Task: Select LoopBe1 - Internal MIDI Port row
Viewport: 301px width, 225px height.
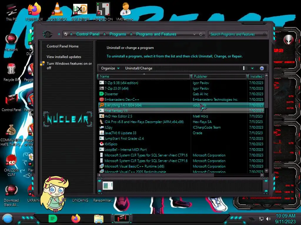Action: click(181, 150)
